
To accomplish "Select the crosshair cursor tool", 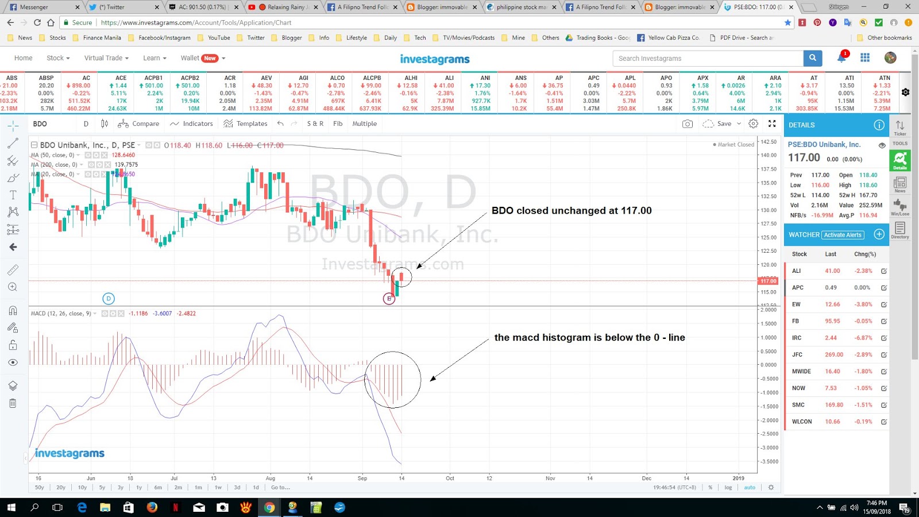I will point(13,126).
